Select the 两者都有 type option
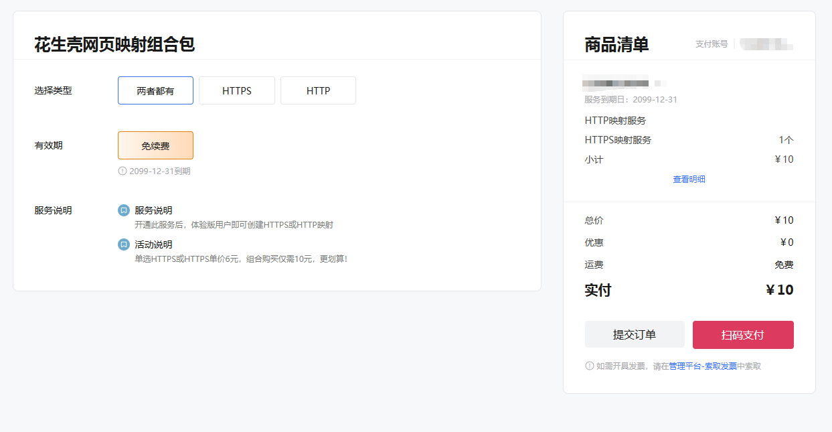832x432 pixels. tap(155, 90)
